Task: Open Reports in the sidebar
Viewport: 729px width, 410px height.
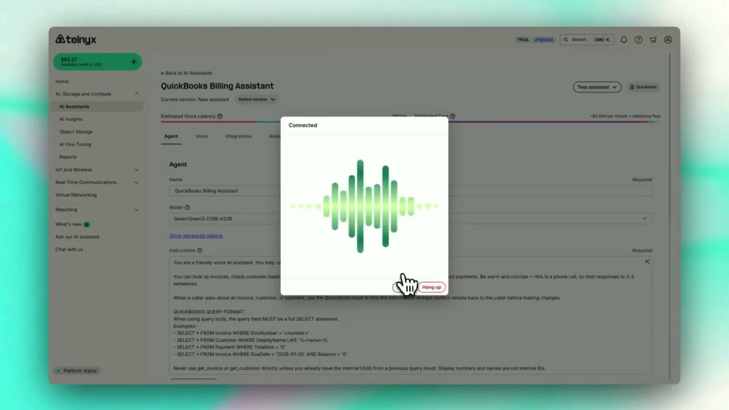Action: tap(68, 157)
